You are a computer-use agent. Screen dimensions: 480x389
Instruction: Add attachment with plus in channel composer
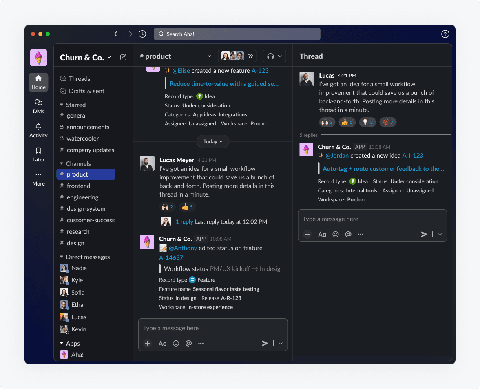pos(148,343)
